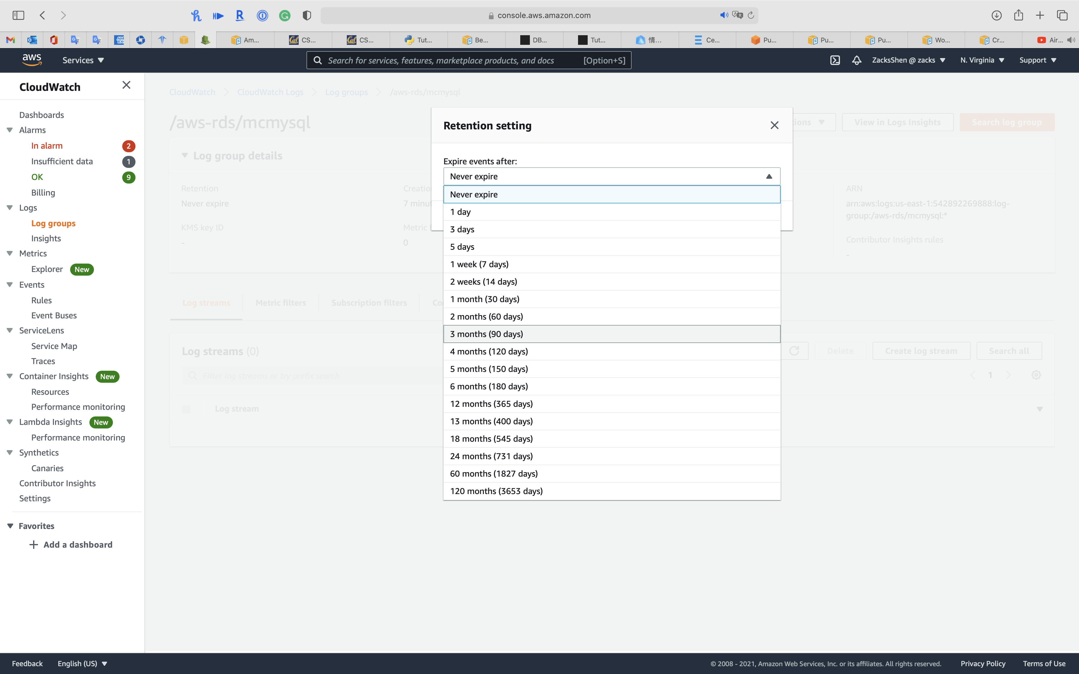Open the N. Virginia region menu
1079x674 pixels.
point(982,60)
